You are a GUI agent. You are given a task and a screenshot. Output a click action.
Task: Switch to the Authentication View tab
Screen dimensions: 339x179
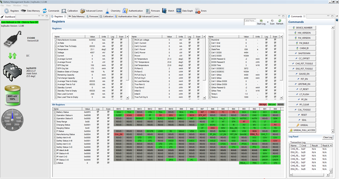click(x=126, y=17)
